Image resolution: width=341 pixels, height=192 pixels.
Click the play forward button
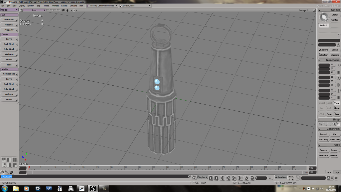(234, 178)
